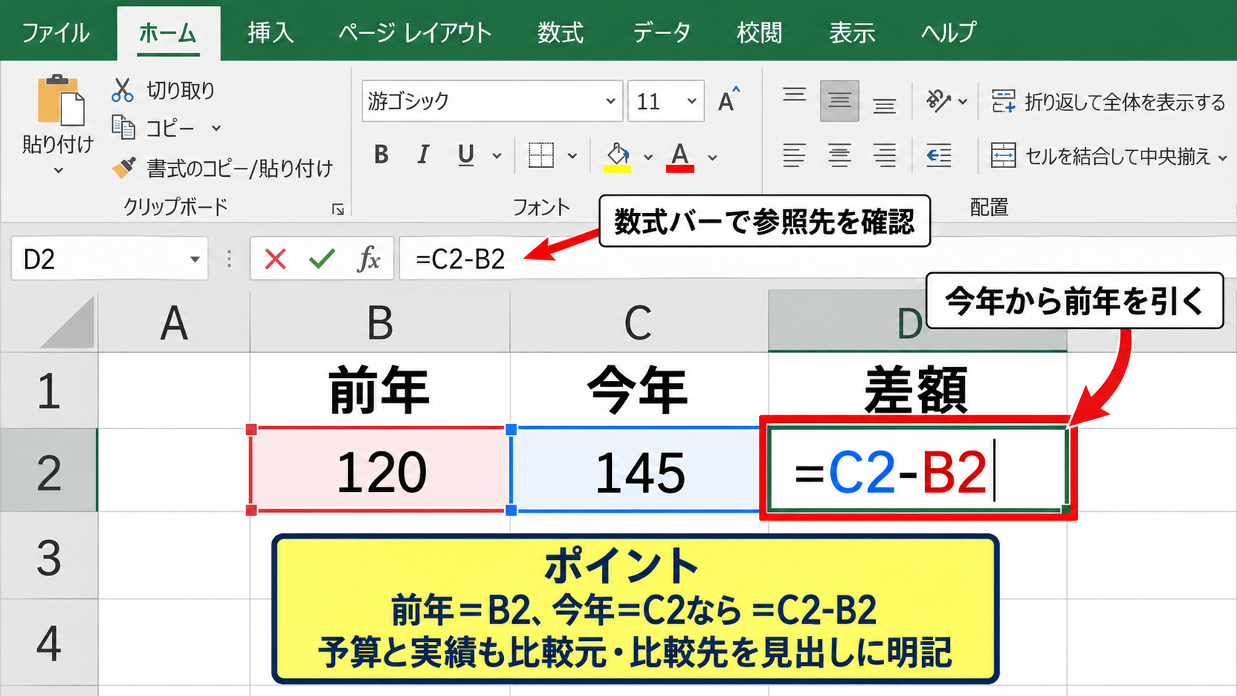Align text left
This screenshot has width=1237, height=696.
(x=795, y=155)
